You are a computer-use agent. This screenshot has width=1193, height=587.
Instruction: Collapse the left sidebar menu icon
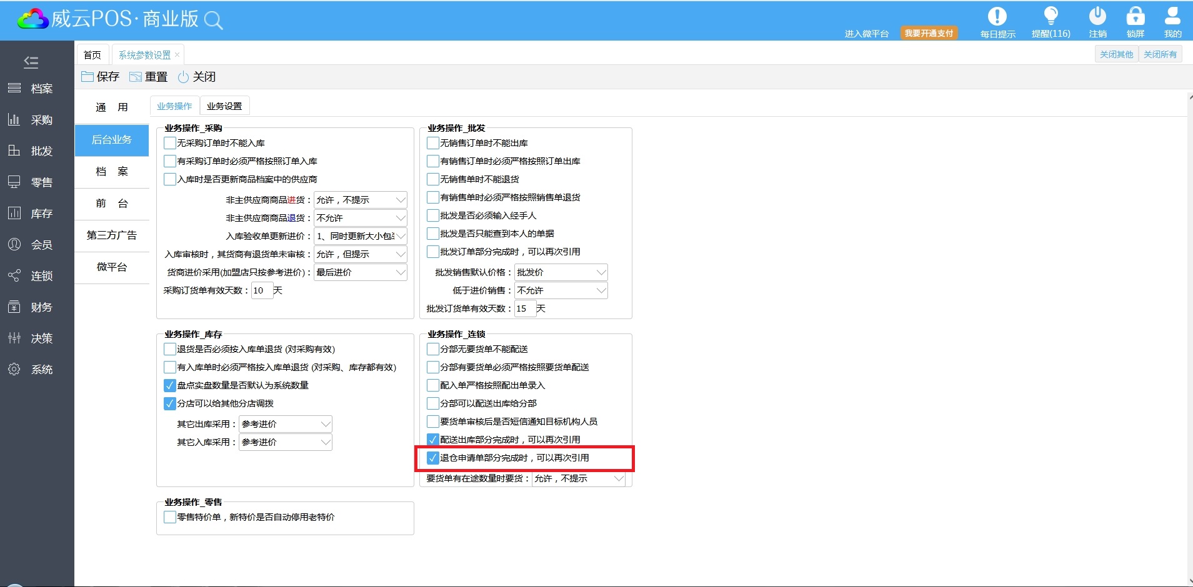[x=31, y=62]
